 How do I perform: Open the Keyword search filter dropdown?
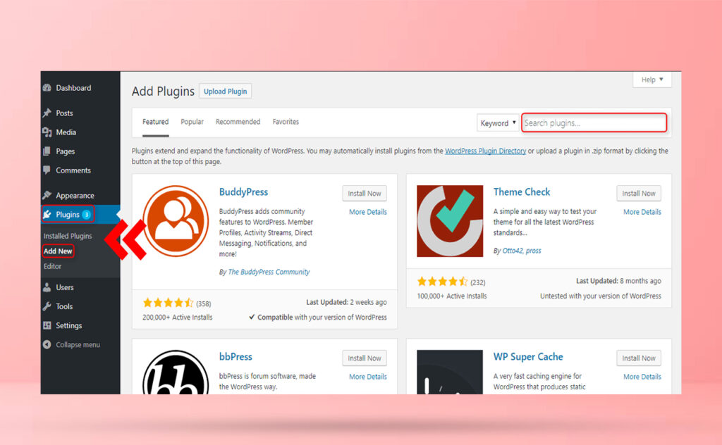tap(498, 123)
